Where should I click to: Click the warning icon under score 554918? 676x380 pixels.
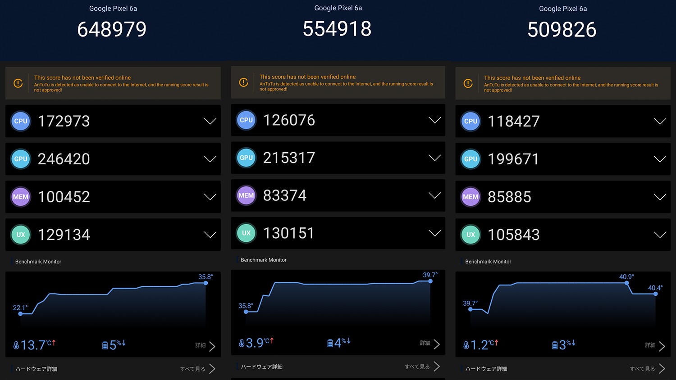pyautogui.click(x=243, y=82)
